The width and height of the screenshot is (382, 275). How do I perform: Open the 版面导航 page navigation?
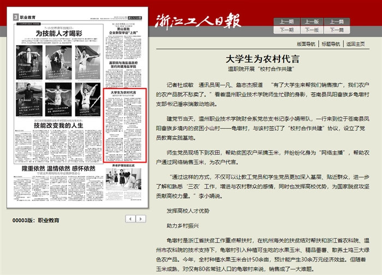pos(306,44)
